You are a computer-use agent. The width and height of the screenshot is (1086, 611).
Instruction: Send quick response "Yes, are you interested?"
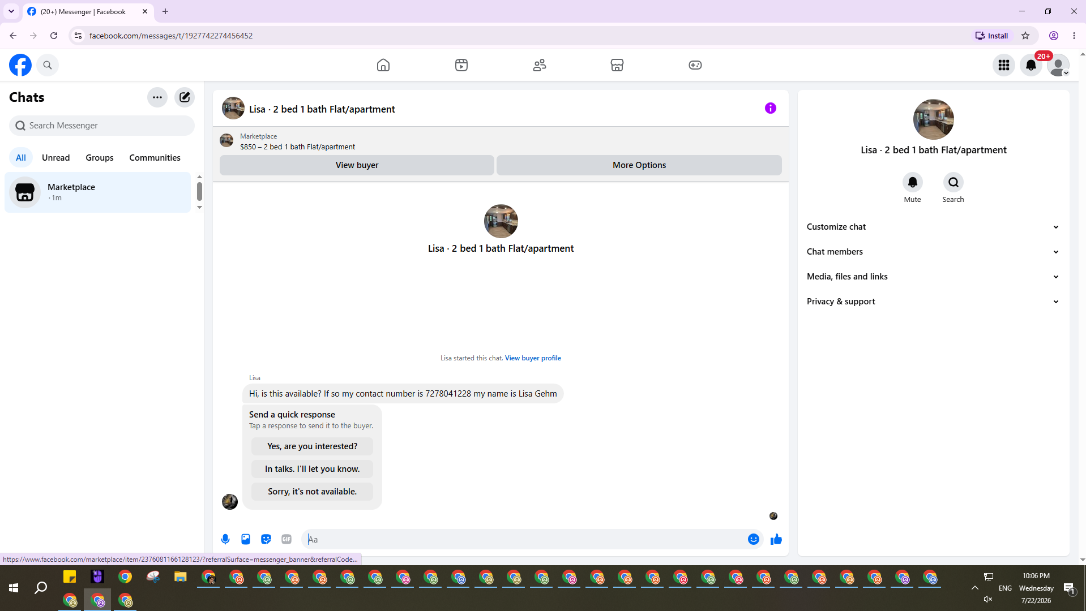[312, 446]
